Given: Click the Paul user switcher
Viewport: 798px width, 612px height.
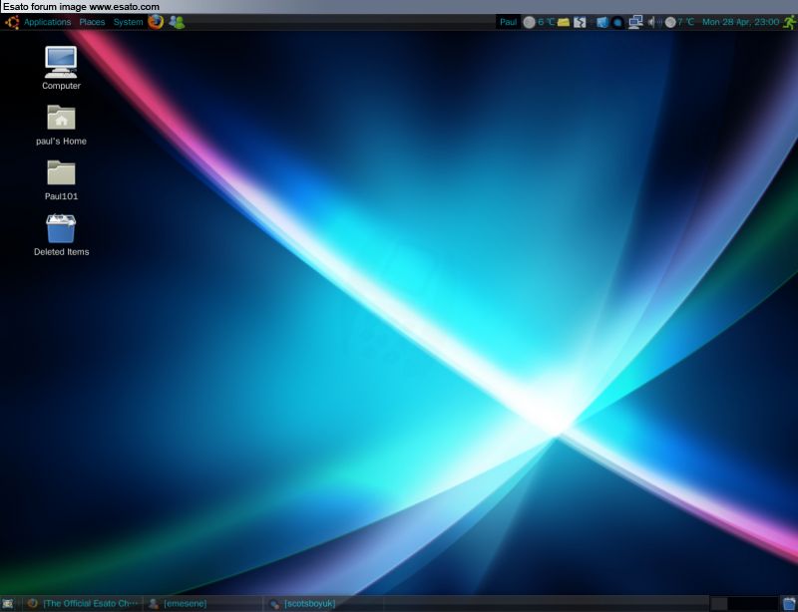Looking at the screenshot, I should [508, 22].
